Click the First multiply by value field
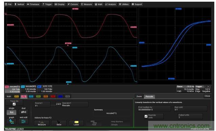The image size is (216, 131). point(154,108)
